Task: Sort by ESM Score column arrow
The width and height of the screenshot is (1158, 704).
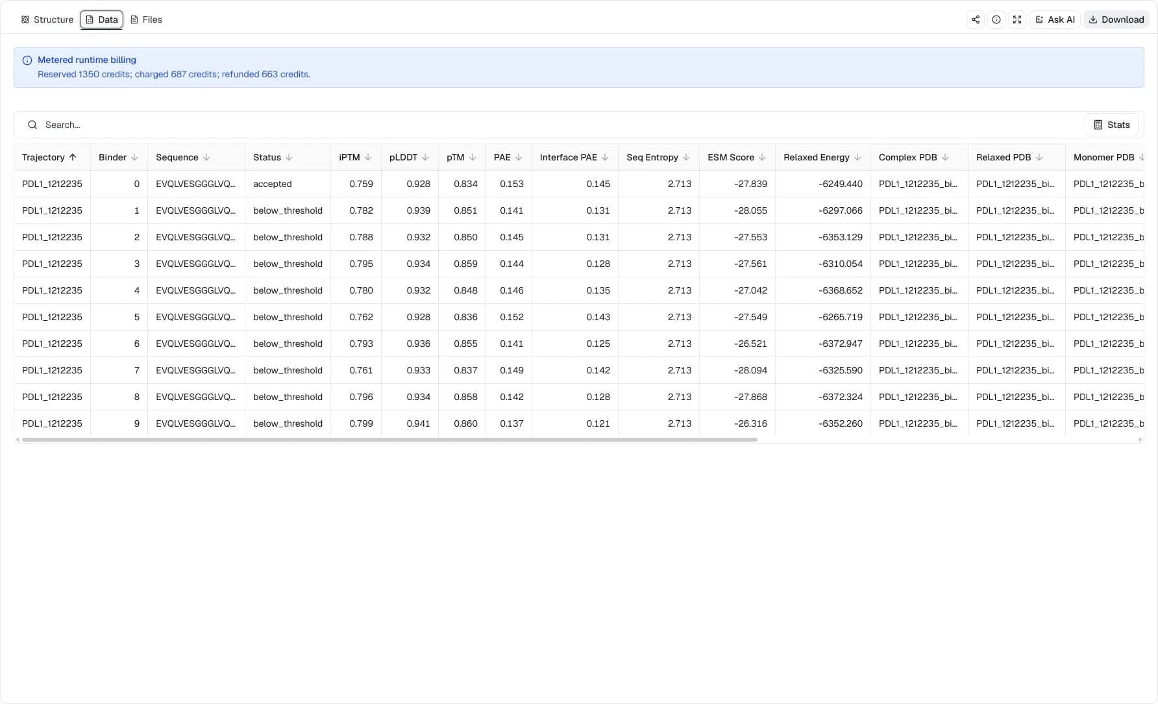Action: pyautogui.click(x=762, y=157)
